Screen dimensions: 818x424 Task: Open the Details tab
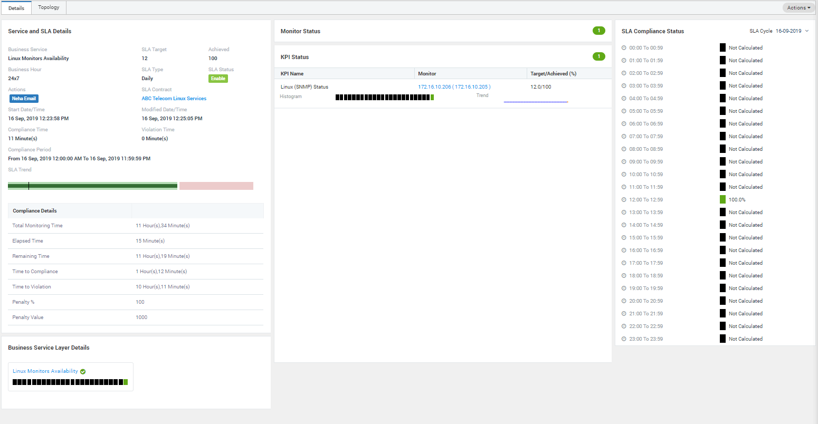pos(16,8)
